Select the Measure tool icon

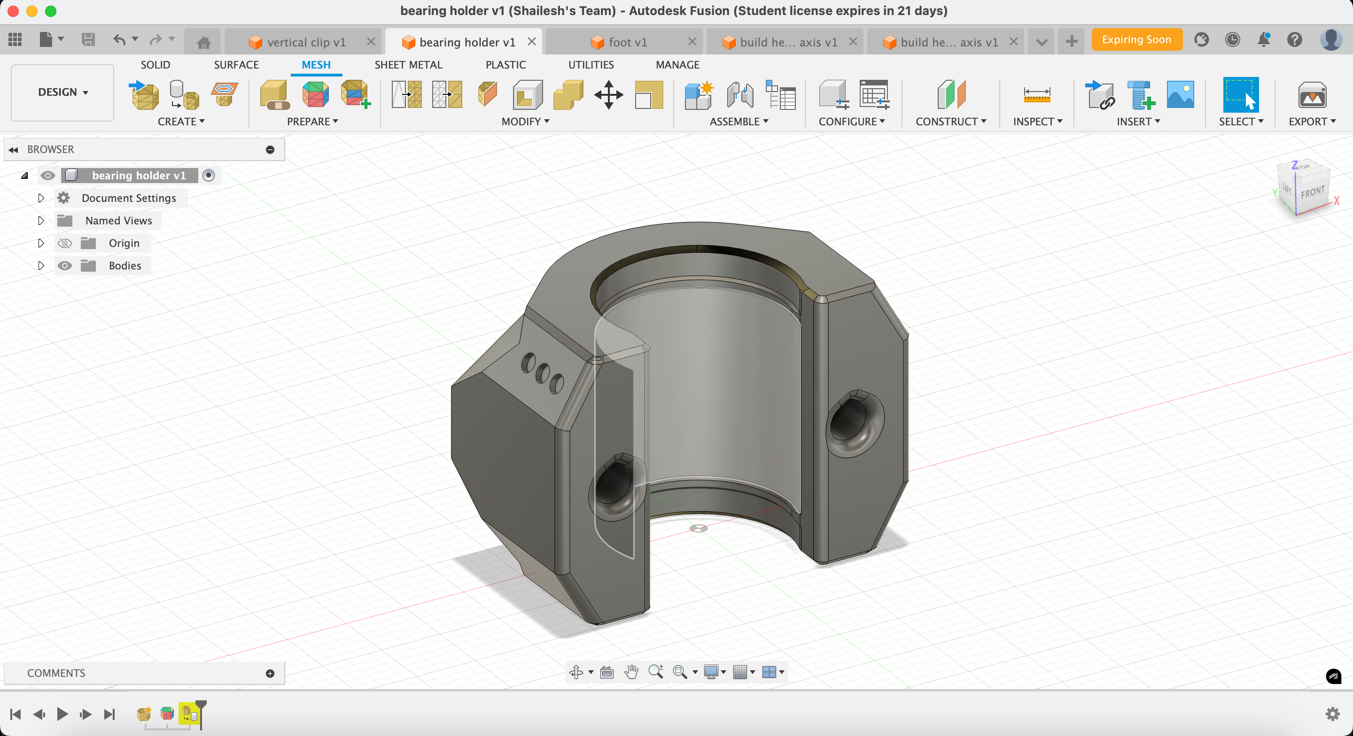click(1037, 95)
